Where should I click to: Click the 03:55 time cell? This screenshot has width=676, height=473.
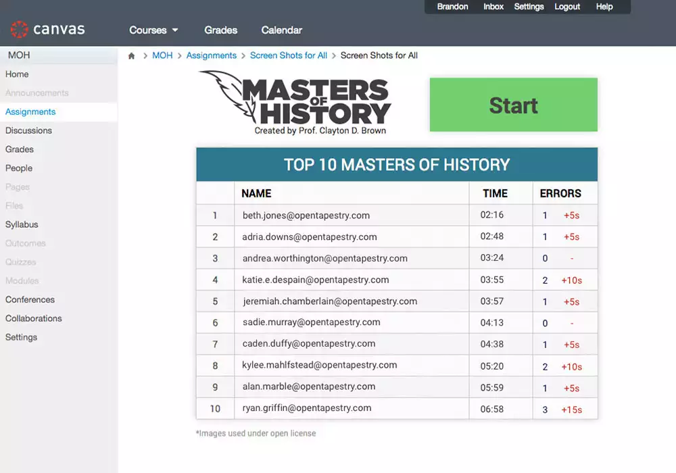click(x=492, y=280)
